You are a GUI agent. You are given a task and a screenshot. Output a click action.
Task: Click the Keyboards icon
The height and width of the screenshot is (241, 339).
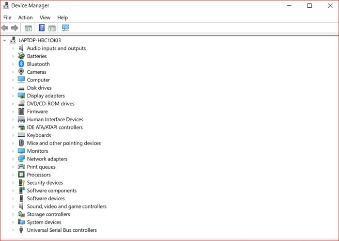(21, 135)
